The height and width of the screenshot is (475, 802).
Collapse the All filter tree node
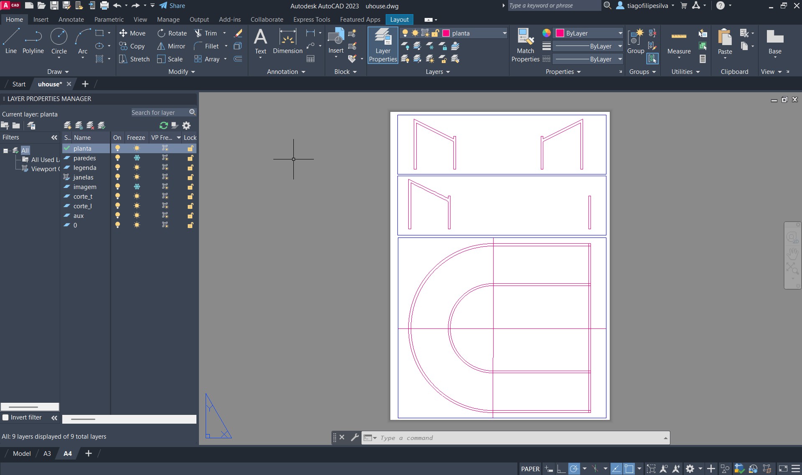tap(5, 151)
